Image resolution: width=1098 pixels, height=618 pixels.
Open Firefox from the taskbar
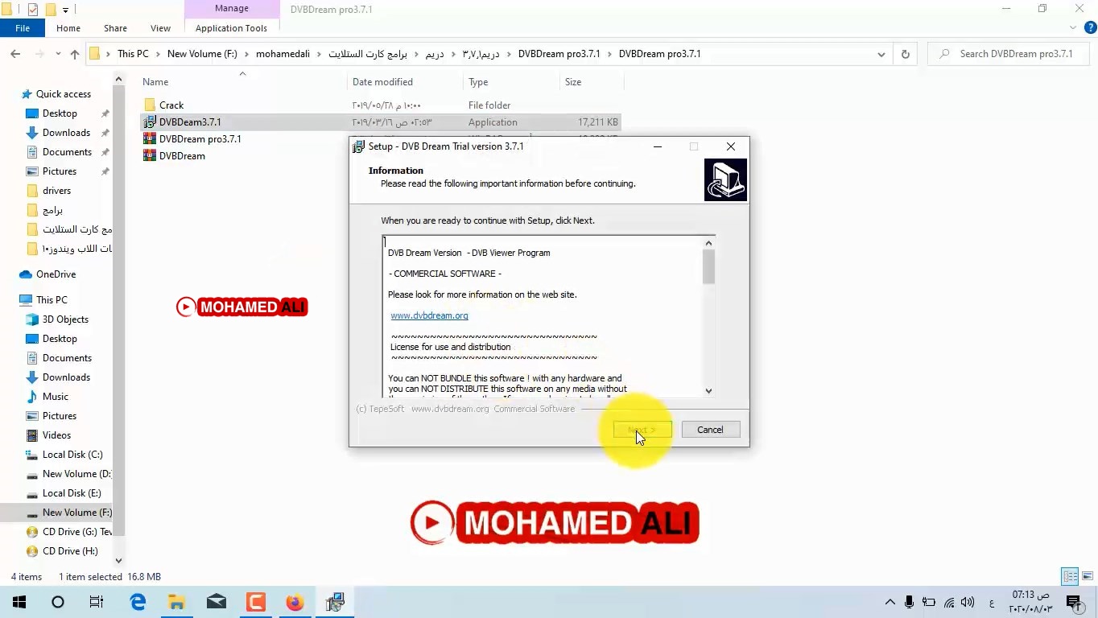[295, 602]
